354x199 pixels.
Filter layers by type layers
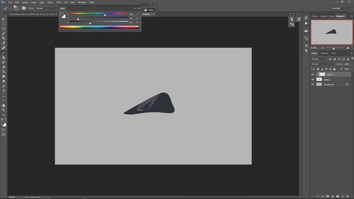pos(339,59)
